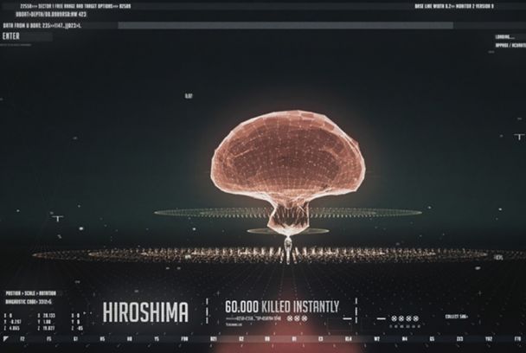Open the COLLECT SAN+ option
526x353 pixels.
[x=458, y=316]
